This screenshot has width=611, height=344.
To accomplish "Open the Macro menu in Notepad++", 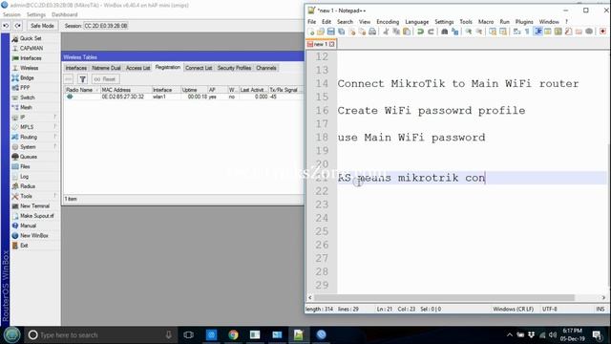I will pos(486,22).
